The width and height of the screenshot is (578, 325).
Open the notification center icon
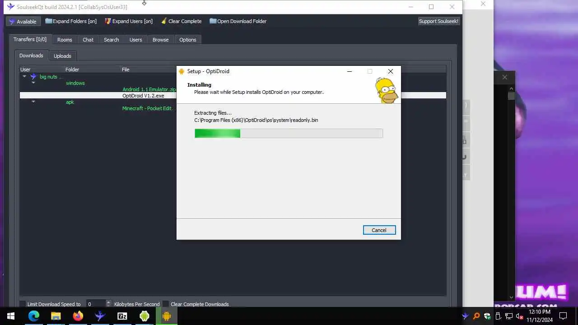tap(563, 316)
